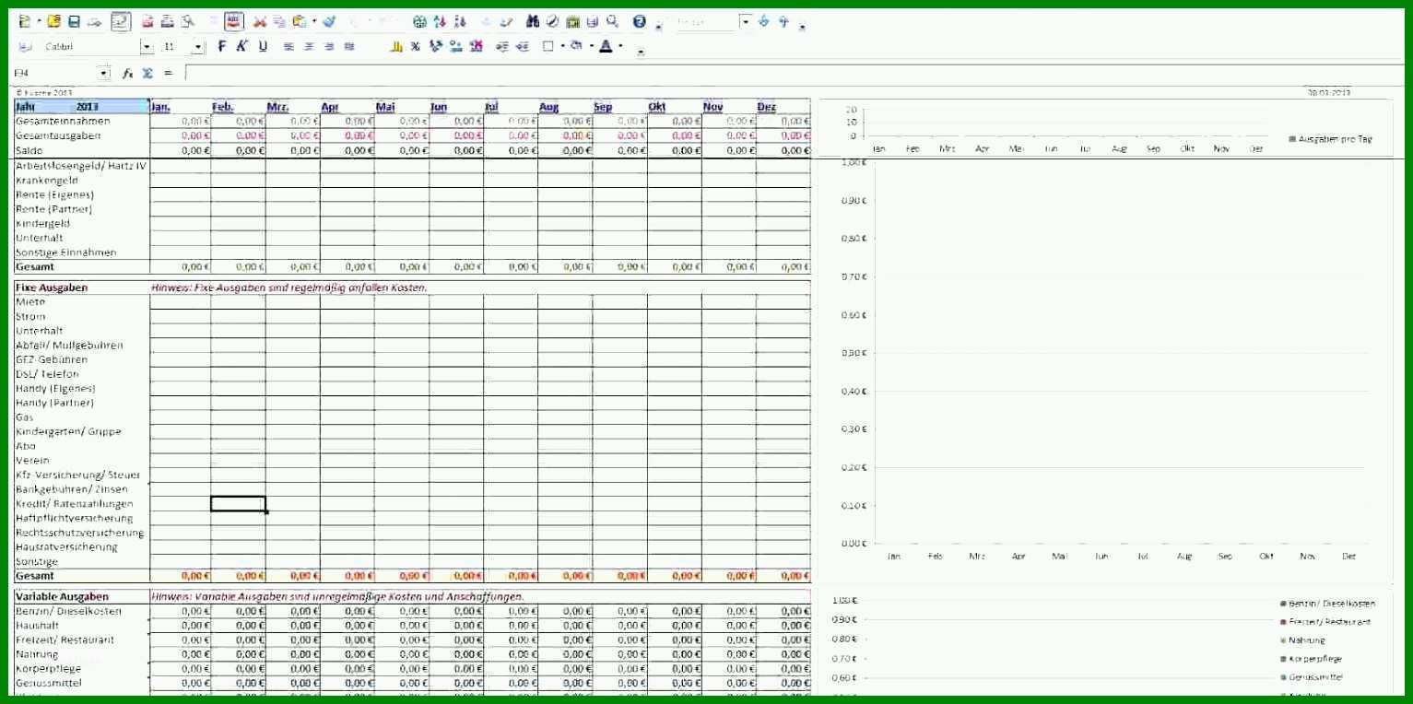
Task: Apply currency number format icon
Action: (398, 46)
